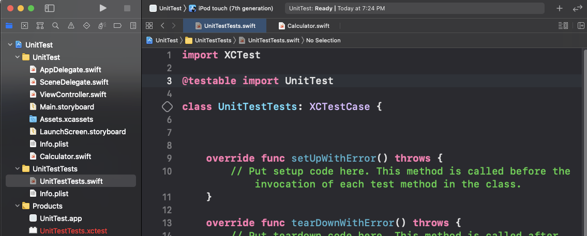Click line number 3 in gutter
The height and width of the screenshot is (236, 587).
[x=169, y=81]
